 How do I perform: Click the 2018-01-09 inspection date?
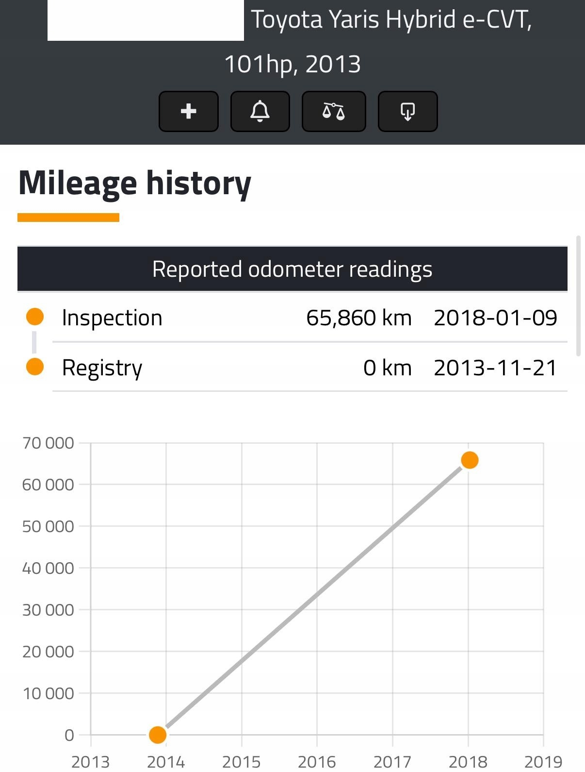tap(495, 318)
